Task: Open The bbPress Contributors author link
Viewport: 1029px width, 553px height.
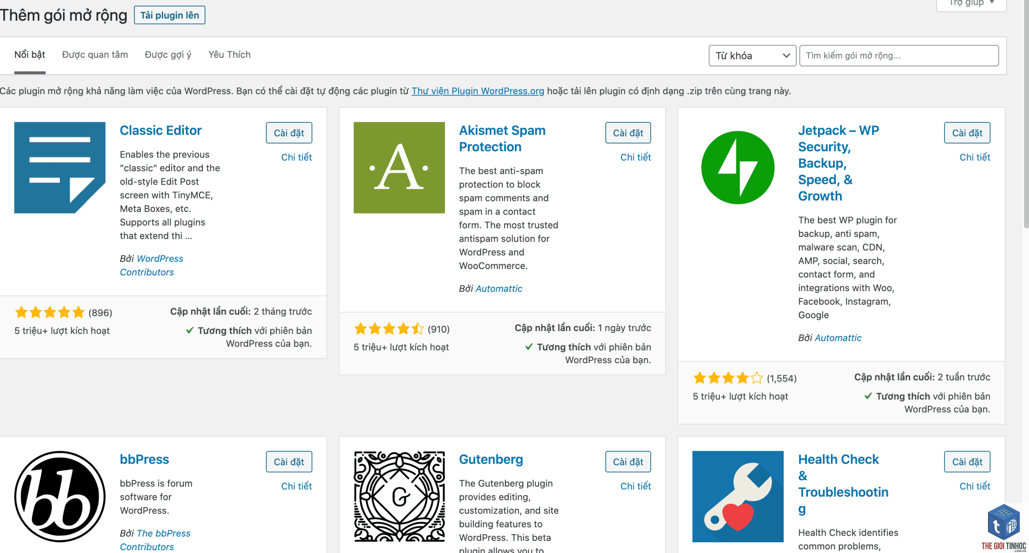Action: point(155,540)
